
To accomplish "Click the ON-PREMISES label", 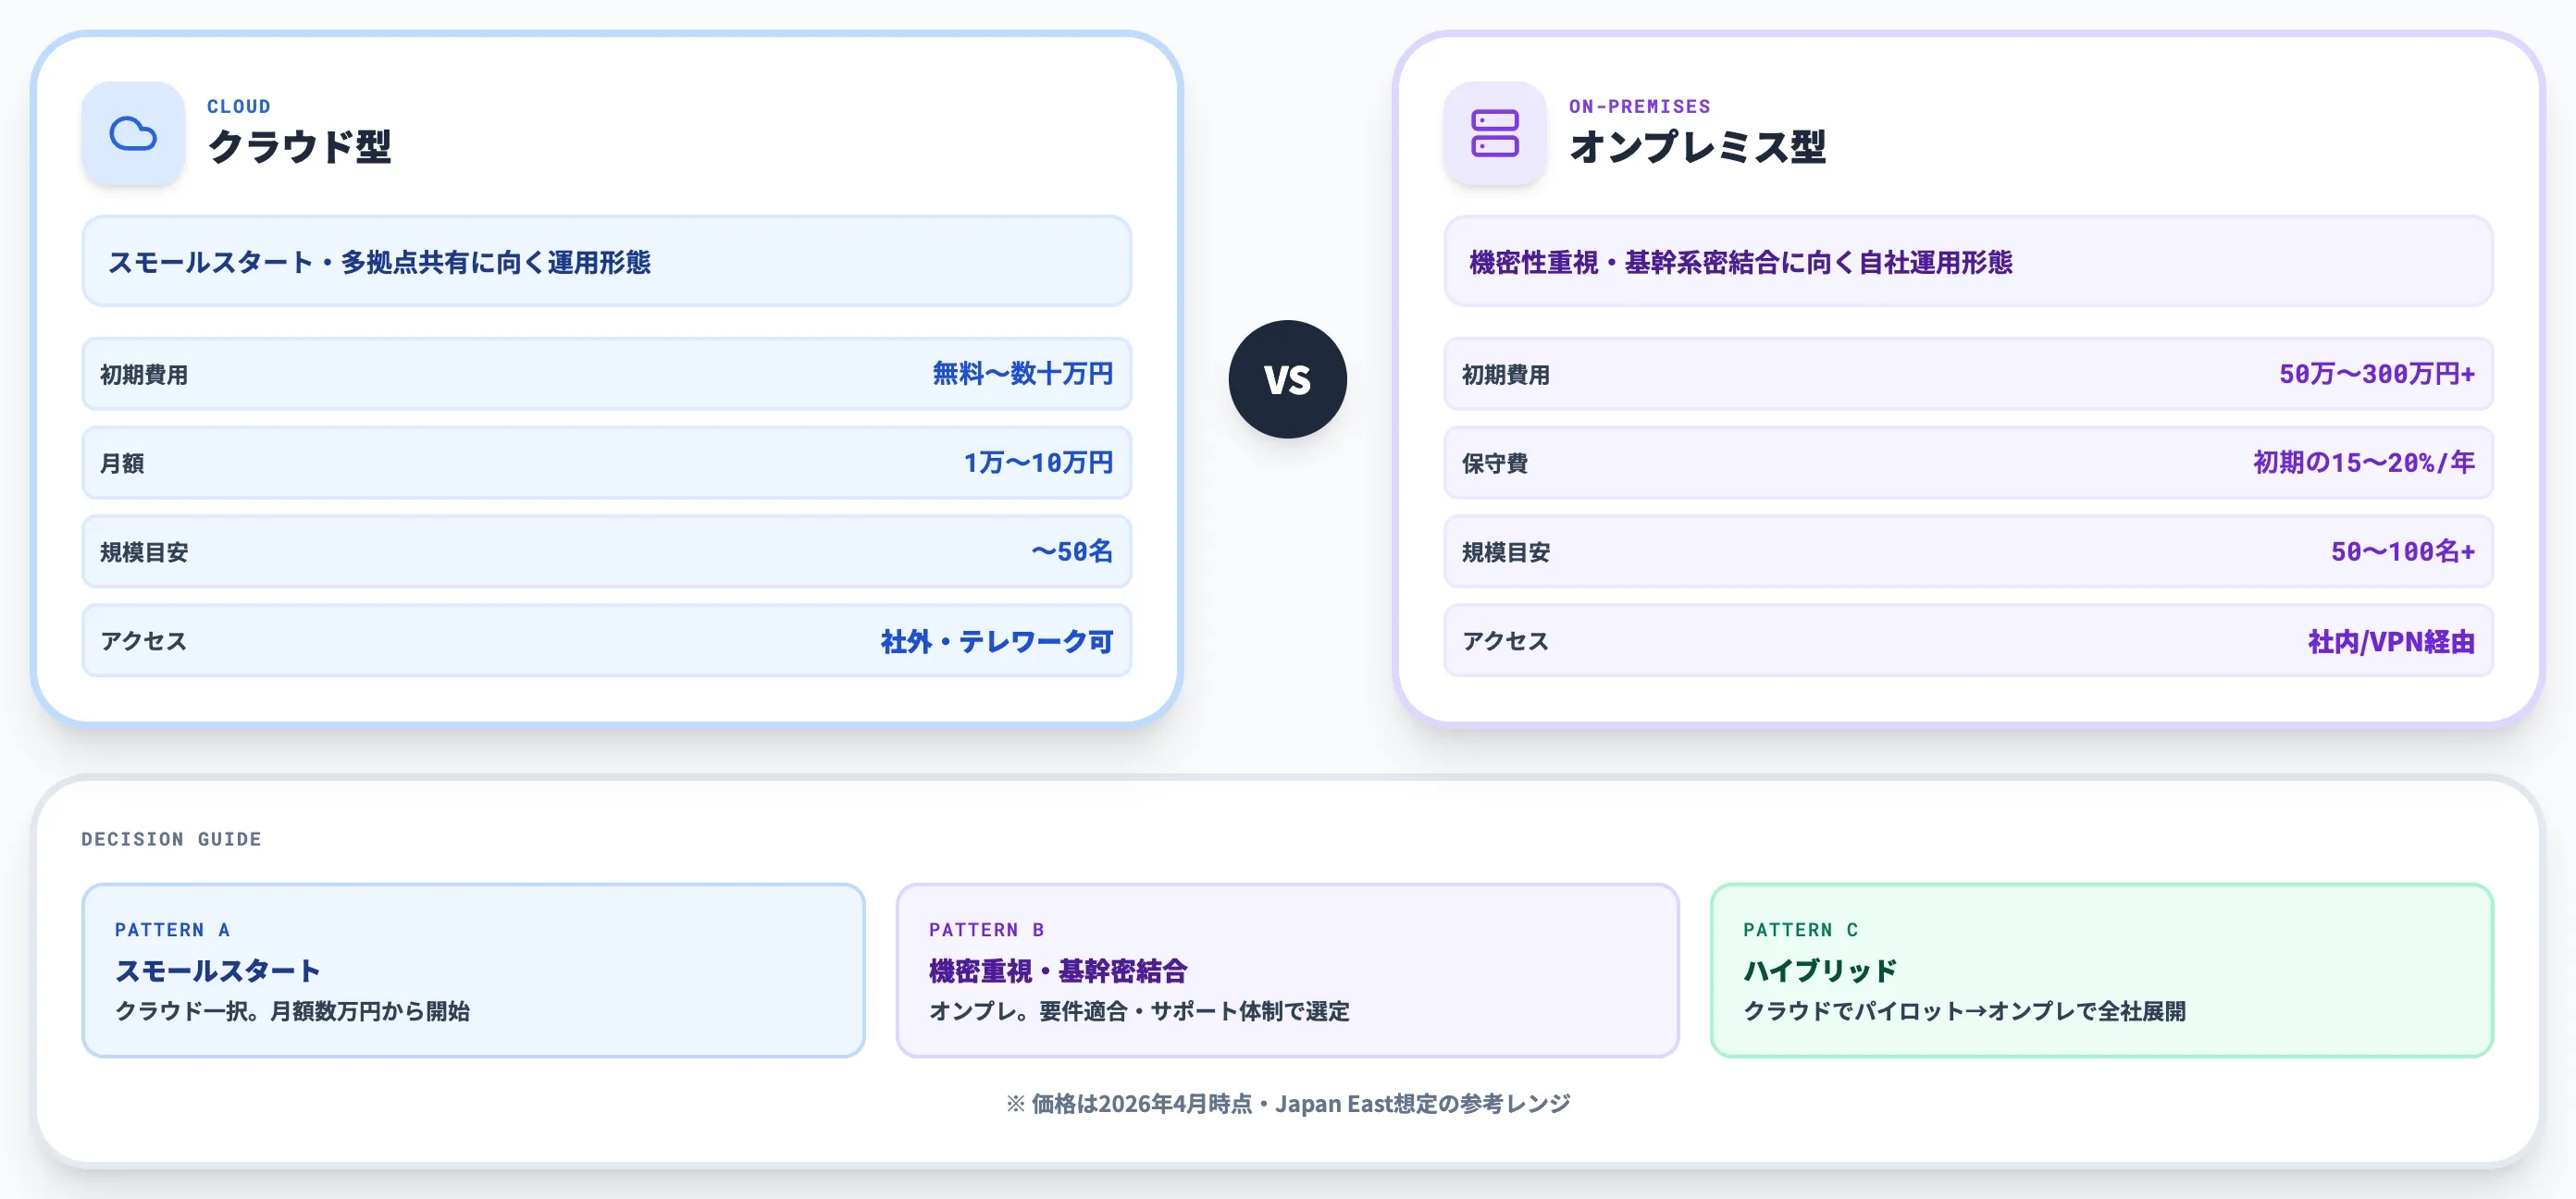I will [1640, 106].
